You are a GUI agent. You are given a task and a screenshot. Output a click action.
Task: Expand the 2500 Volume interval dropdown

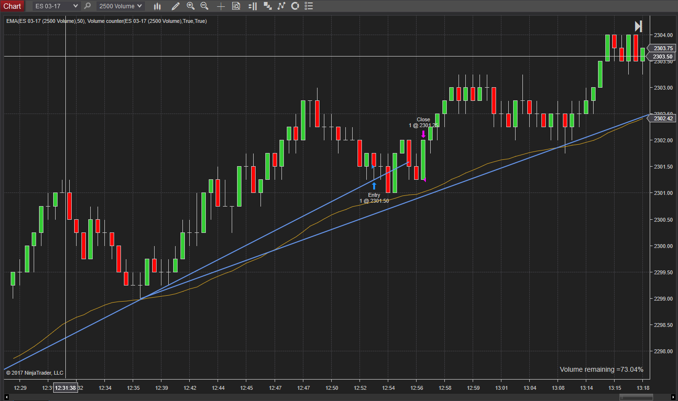tap(120, 6)
